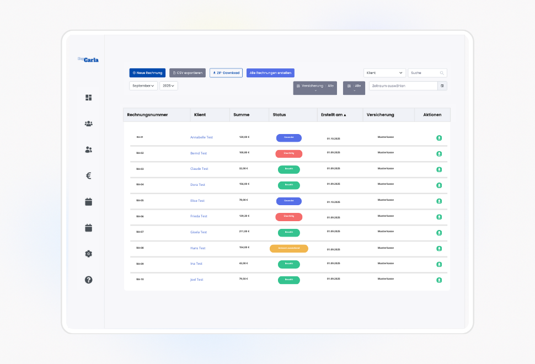Viewport: 535px width, 364px height.
Task: Select invoice number RA-04
Action: point(140,185)
